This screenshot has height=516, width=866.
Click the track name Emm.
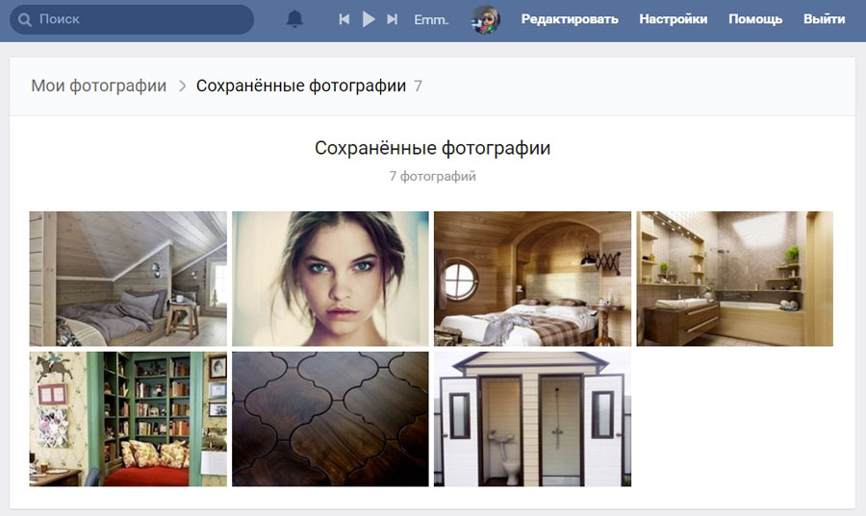point(431,20)
